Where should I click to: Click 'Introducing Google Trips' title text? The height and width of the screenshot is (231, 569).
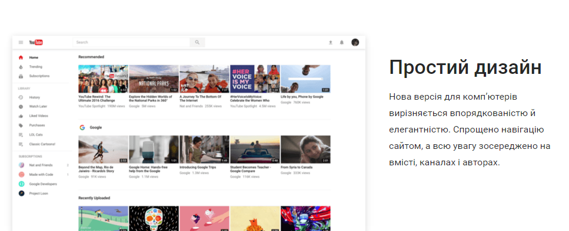pyautogui.click(x=198, y=167)
